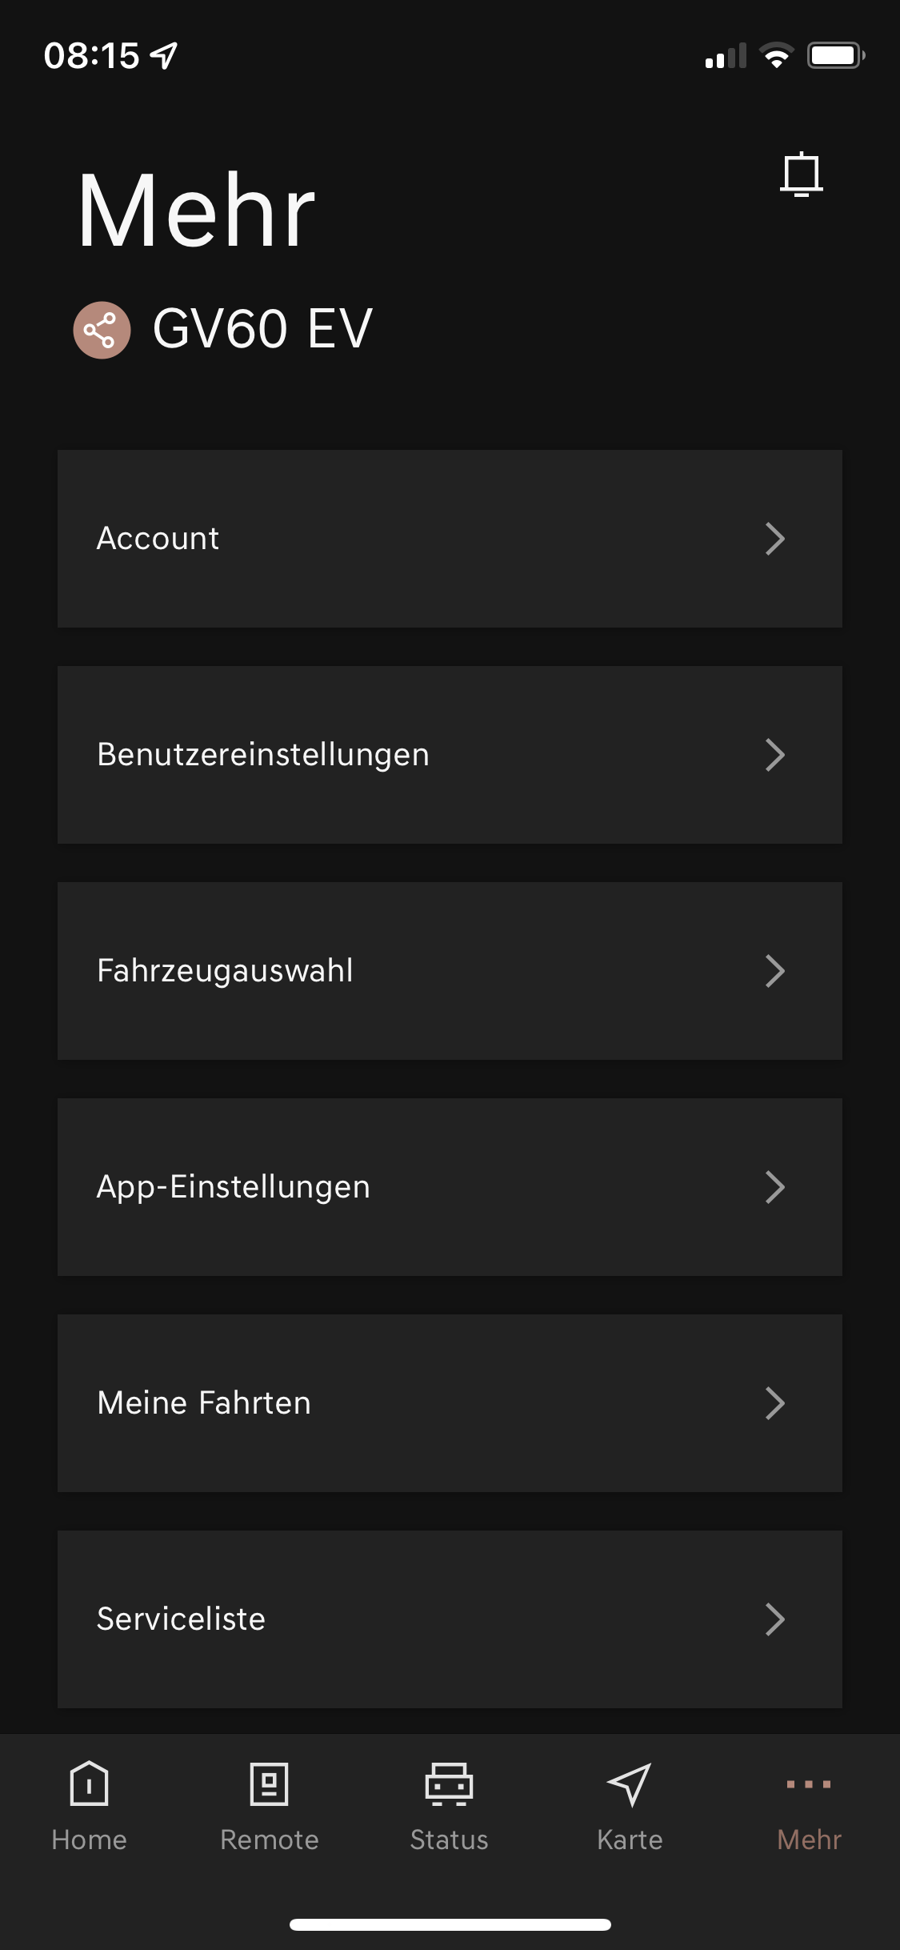The width and height of the screenshot is (900, 1950).
Task: Expand the App-Einstellungen chevron arrow
Action: click(774, 1187)
